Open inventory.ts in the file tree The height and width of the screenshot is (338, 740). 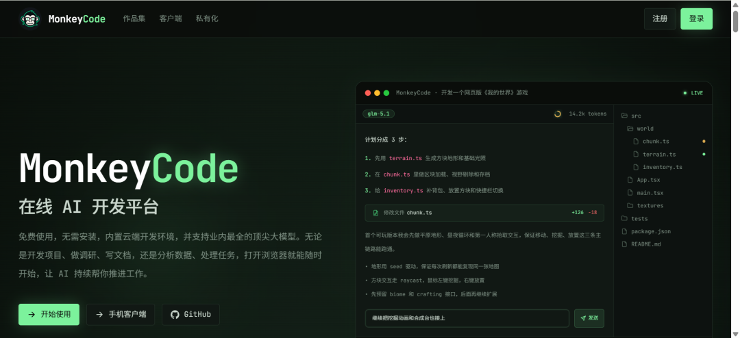(663, 167)
